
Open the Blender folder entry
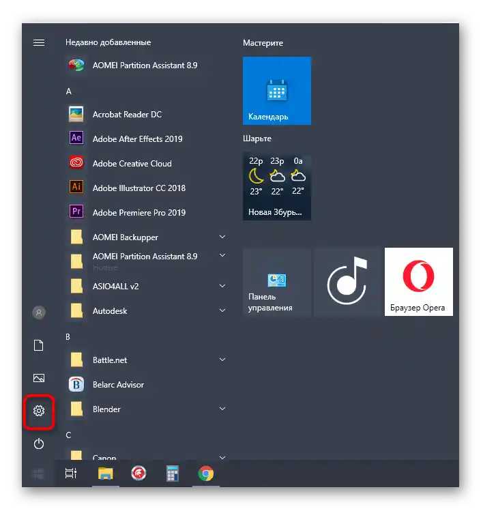145,409
